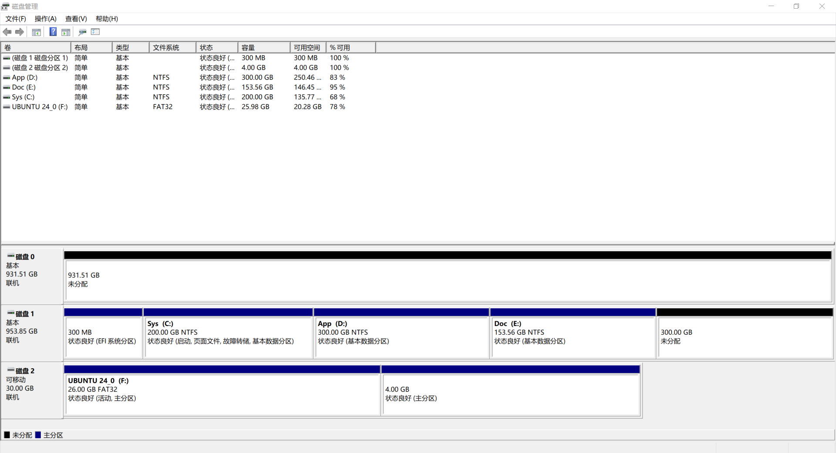Open the 文件(F) menu
836x453 pixels.
(x=16, y=19)
